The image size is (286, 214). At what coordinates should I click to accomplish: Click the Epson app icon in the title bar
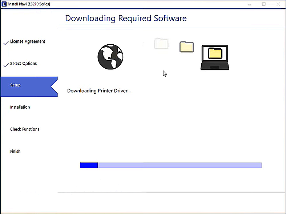pyautogui.click(x=4, y=4)
